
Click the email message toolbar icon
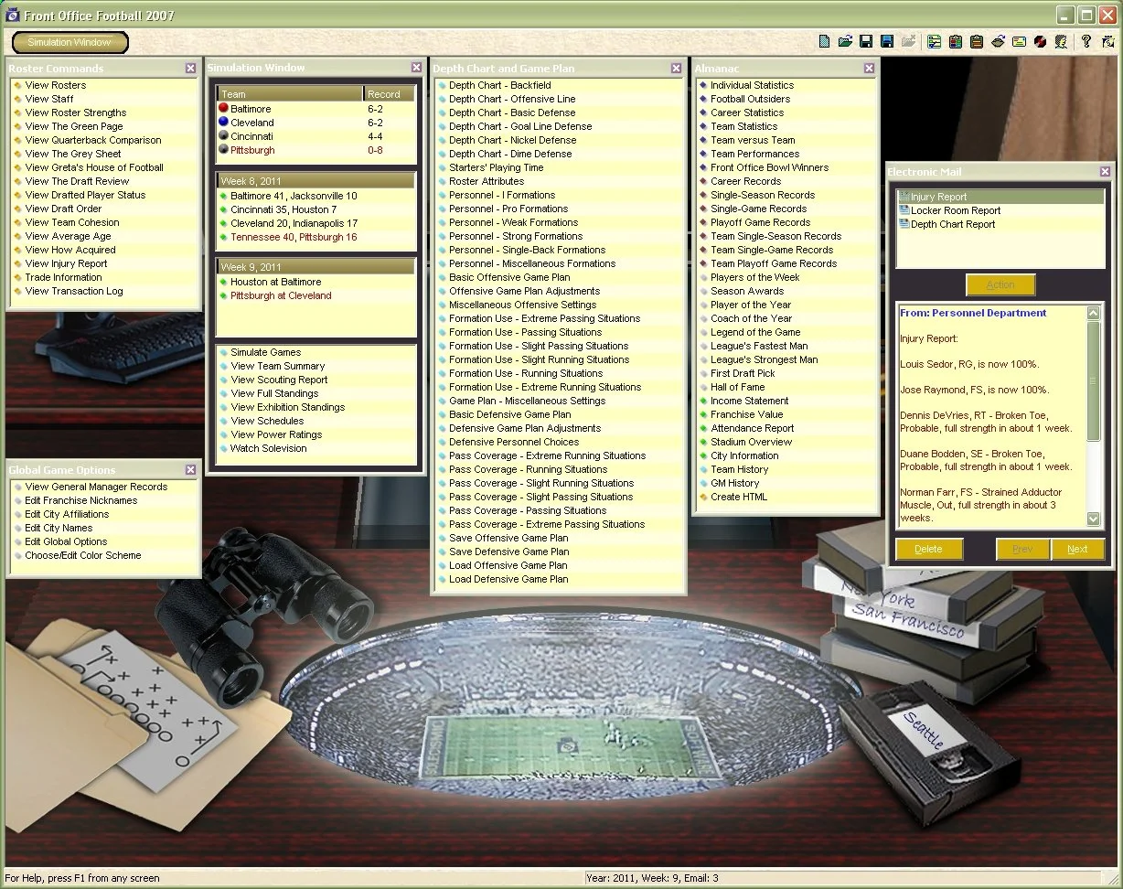(x=1021, y=40)
